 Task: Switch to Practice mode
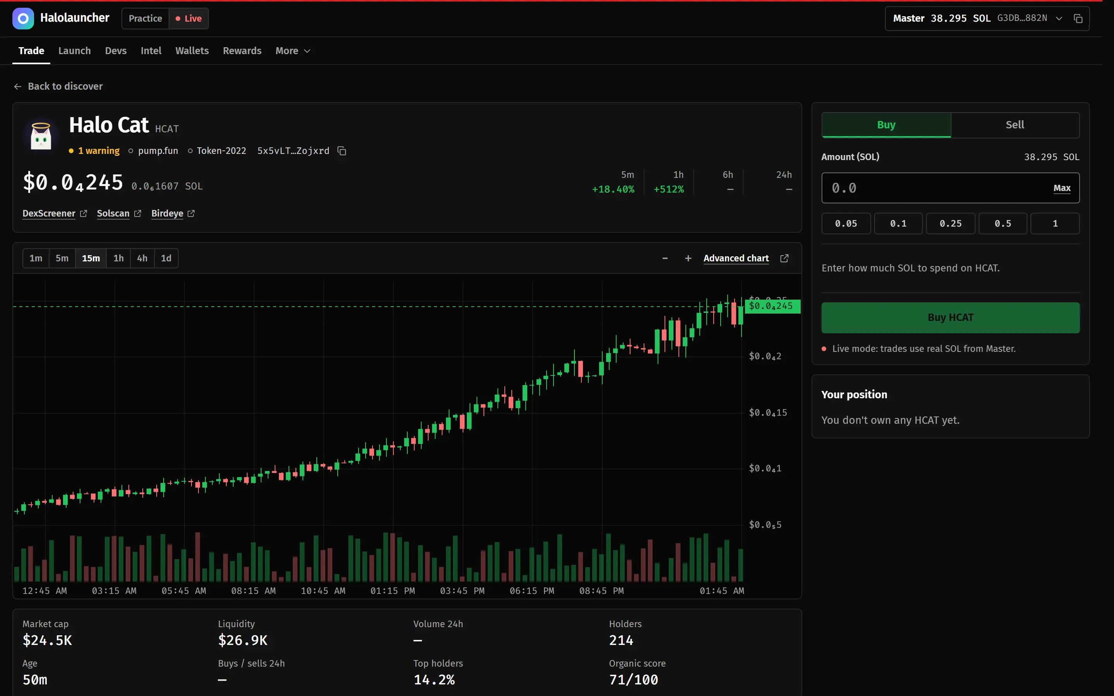click(145, 19)
